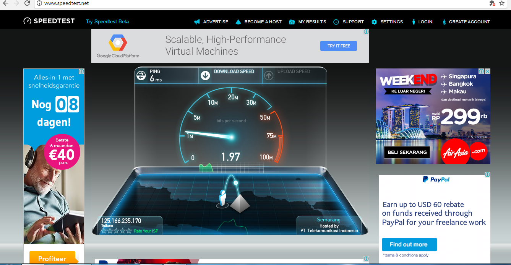
Task: Reload the page with refresh icon
Action: pos(27,3)
